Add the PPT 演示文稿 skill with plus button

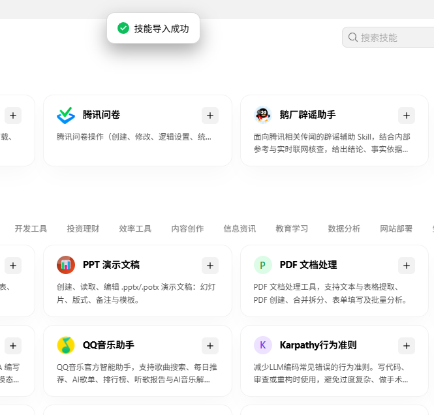[210, 266]
